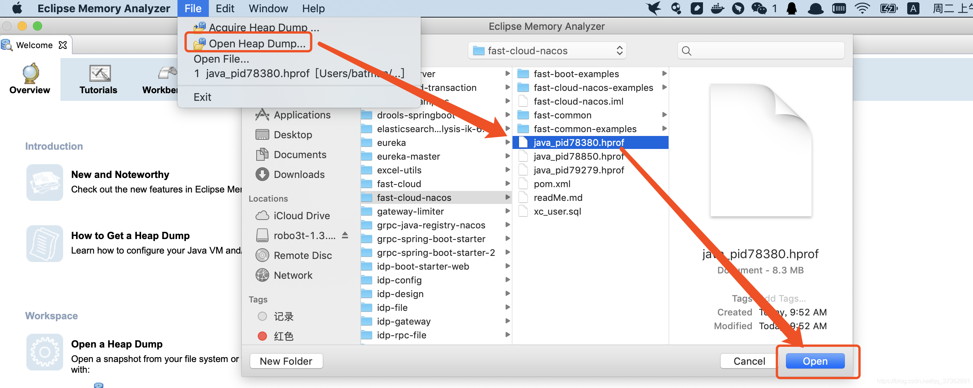This screenshot has height=388, width=973.
Task: Select the fast-cloud-nacos.iml file
Action: [x=591, y=101]
